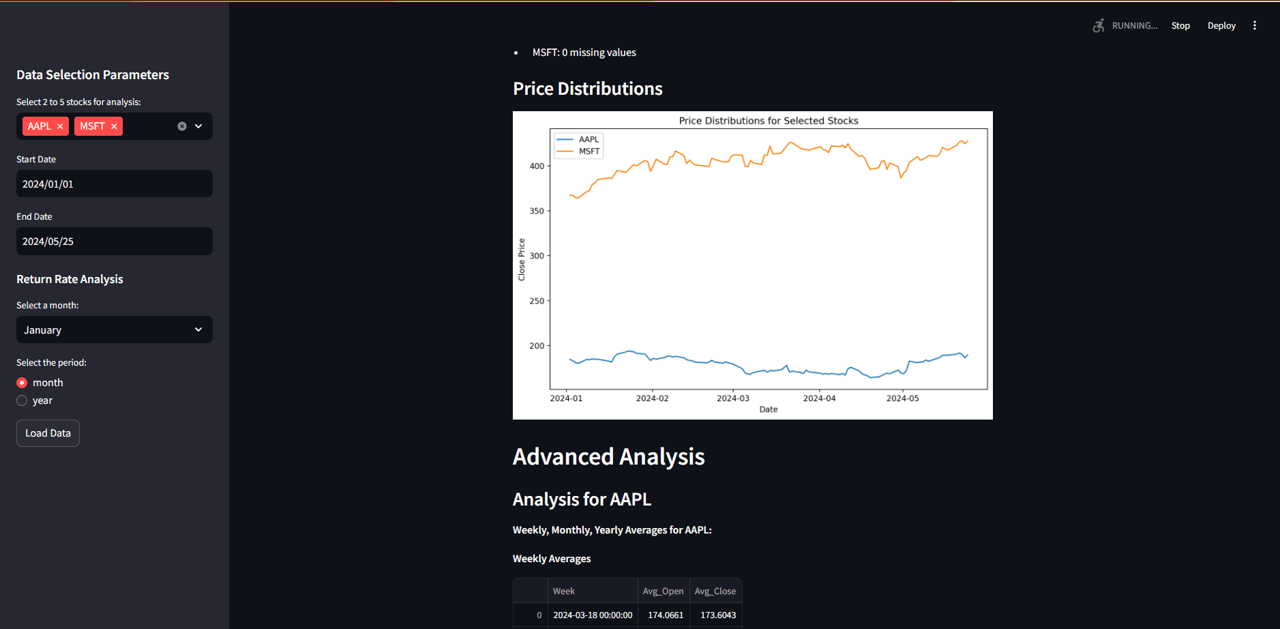Expand the stock selection dropdown chevron
Viewport: 1280px width, 629px height.
[x=198, y=126]
